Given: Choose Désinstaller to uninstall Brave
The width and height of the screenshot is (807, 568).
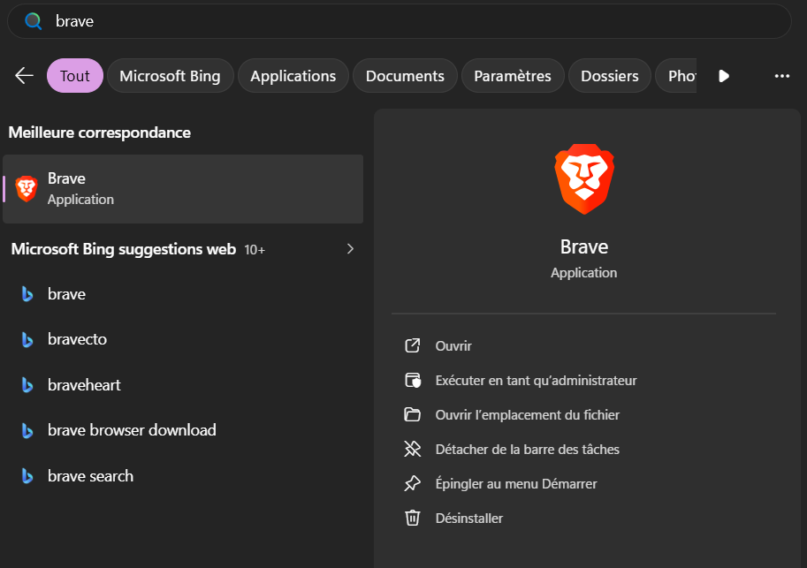Looking at the screenshot, I should coord(468,519).
